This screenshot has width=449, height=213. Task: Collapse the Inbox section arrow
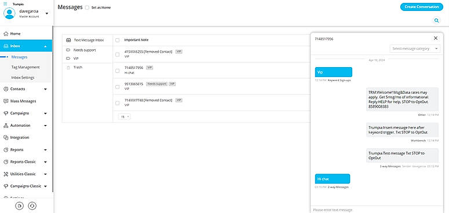pos(46,46)
